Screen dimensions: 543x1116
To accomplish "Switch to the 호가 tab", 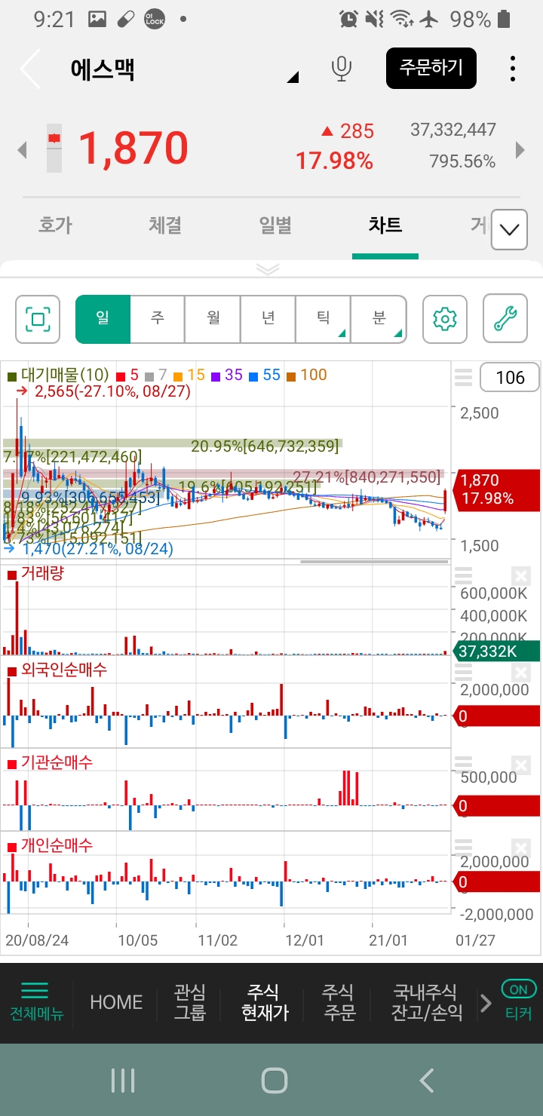I will 55,225.
